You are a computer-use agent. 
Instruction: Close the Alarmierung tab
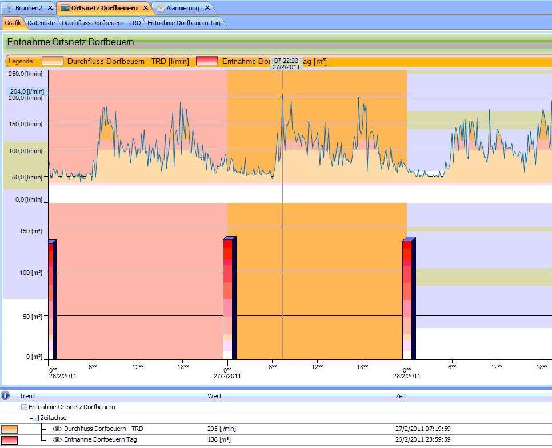click(x=207, y=8)
